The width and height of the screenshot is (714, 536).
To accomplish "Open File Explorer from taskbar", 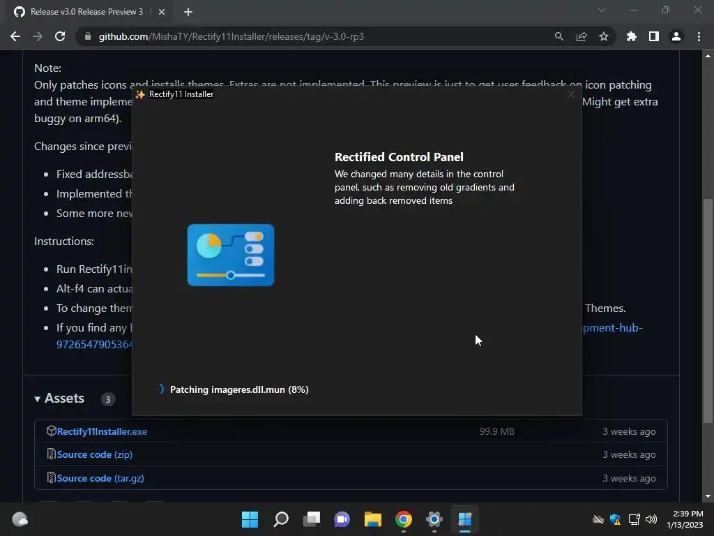I will pos(373,519).
